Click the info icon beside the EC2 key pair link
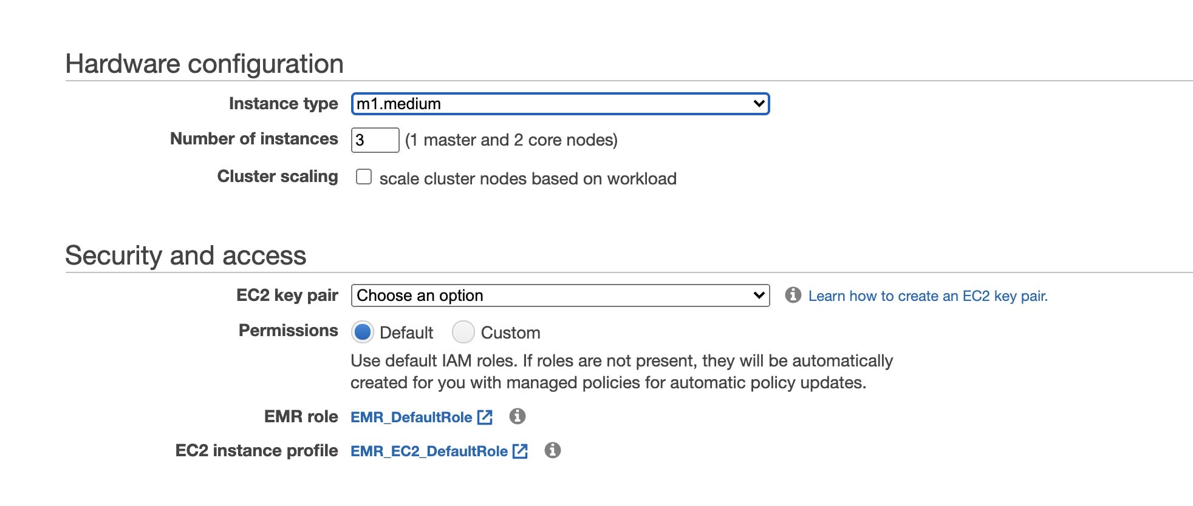1193x506 pixels. click(x=793, y=295)
